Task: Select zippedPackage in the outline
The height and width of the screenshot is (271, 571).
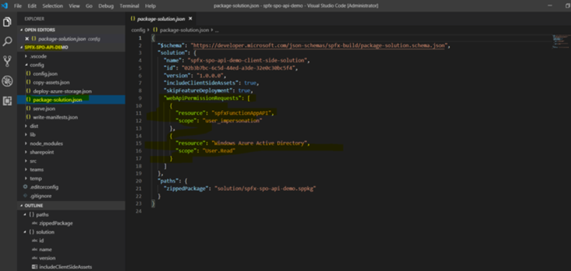Action: (x=56, y=223)
